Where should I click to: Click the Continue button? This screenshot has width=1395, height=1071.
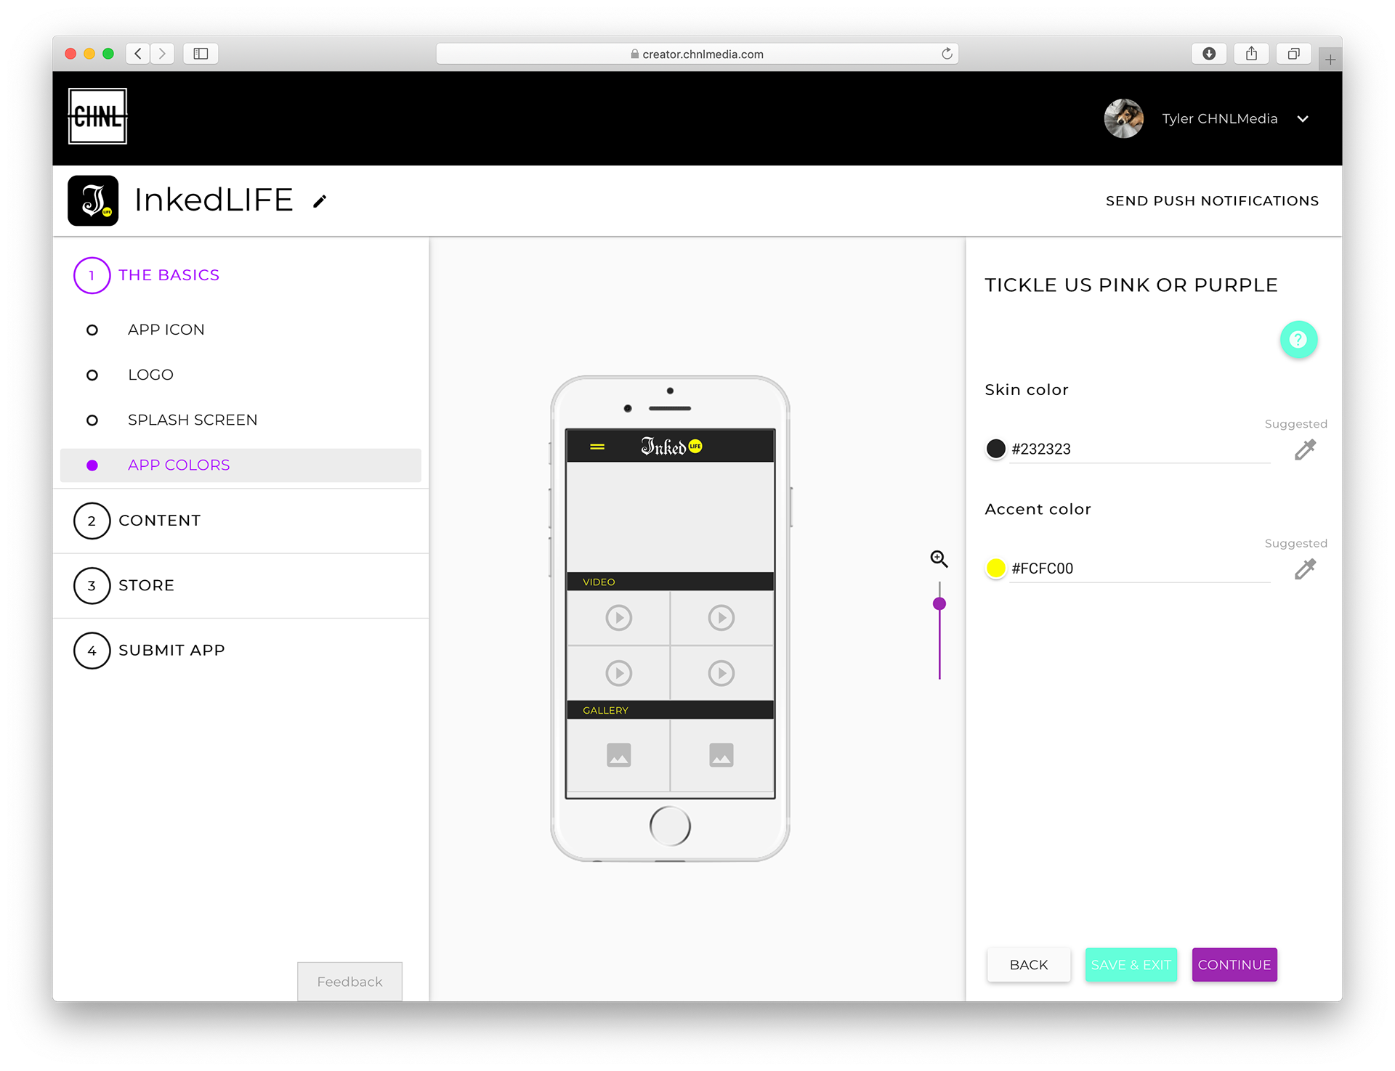click(x=1234, y=965)
